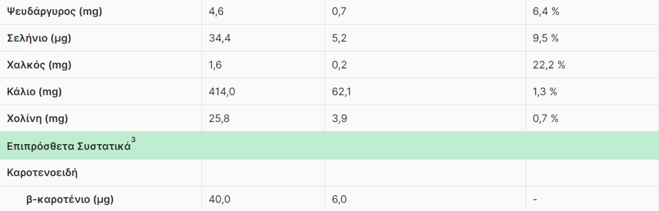Click the 414,0 value for Κάλιο
The height and width of the screenshot is (211, 659).
(222, 92)
